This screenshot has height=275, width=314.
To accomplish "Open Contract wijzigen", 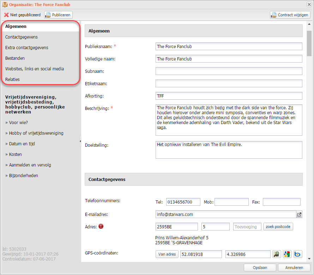I will coord(290,15).
